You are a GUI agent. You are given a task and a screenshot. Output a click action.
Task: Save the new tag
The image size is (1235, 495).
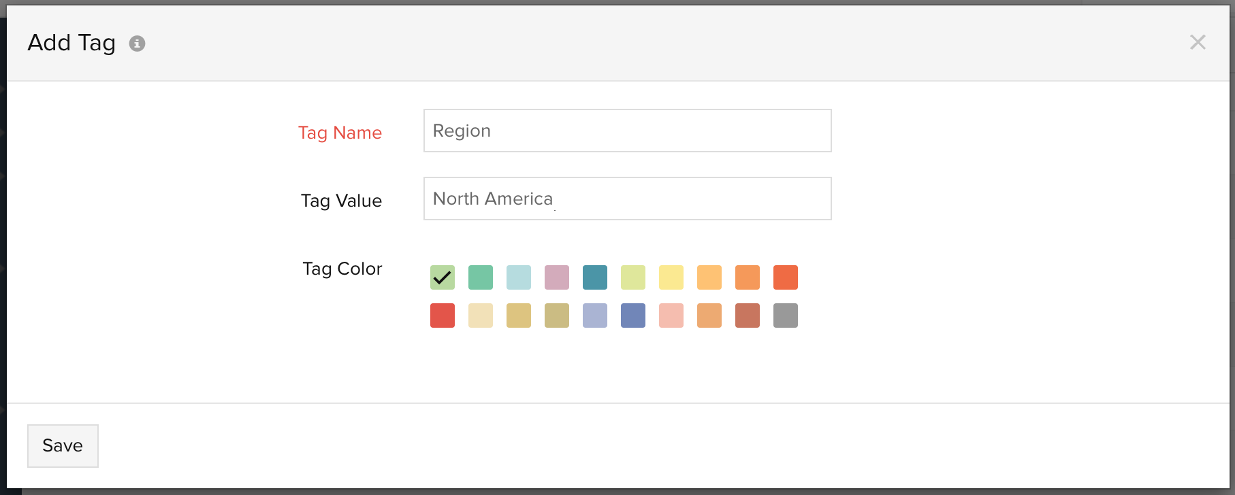click(63, 446)
